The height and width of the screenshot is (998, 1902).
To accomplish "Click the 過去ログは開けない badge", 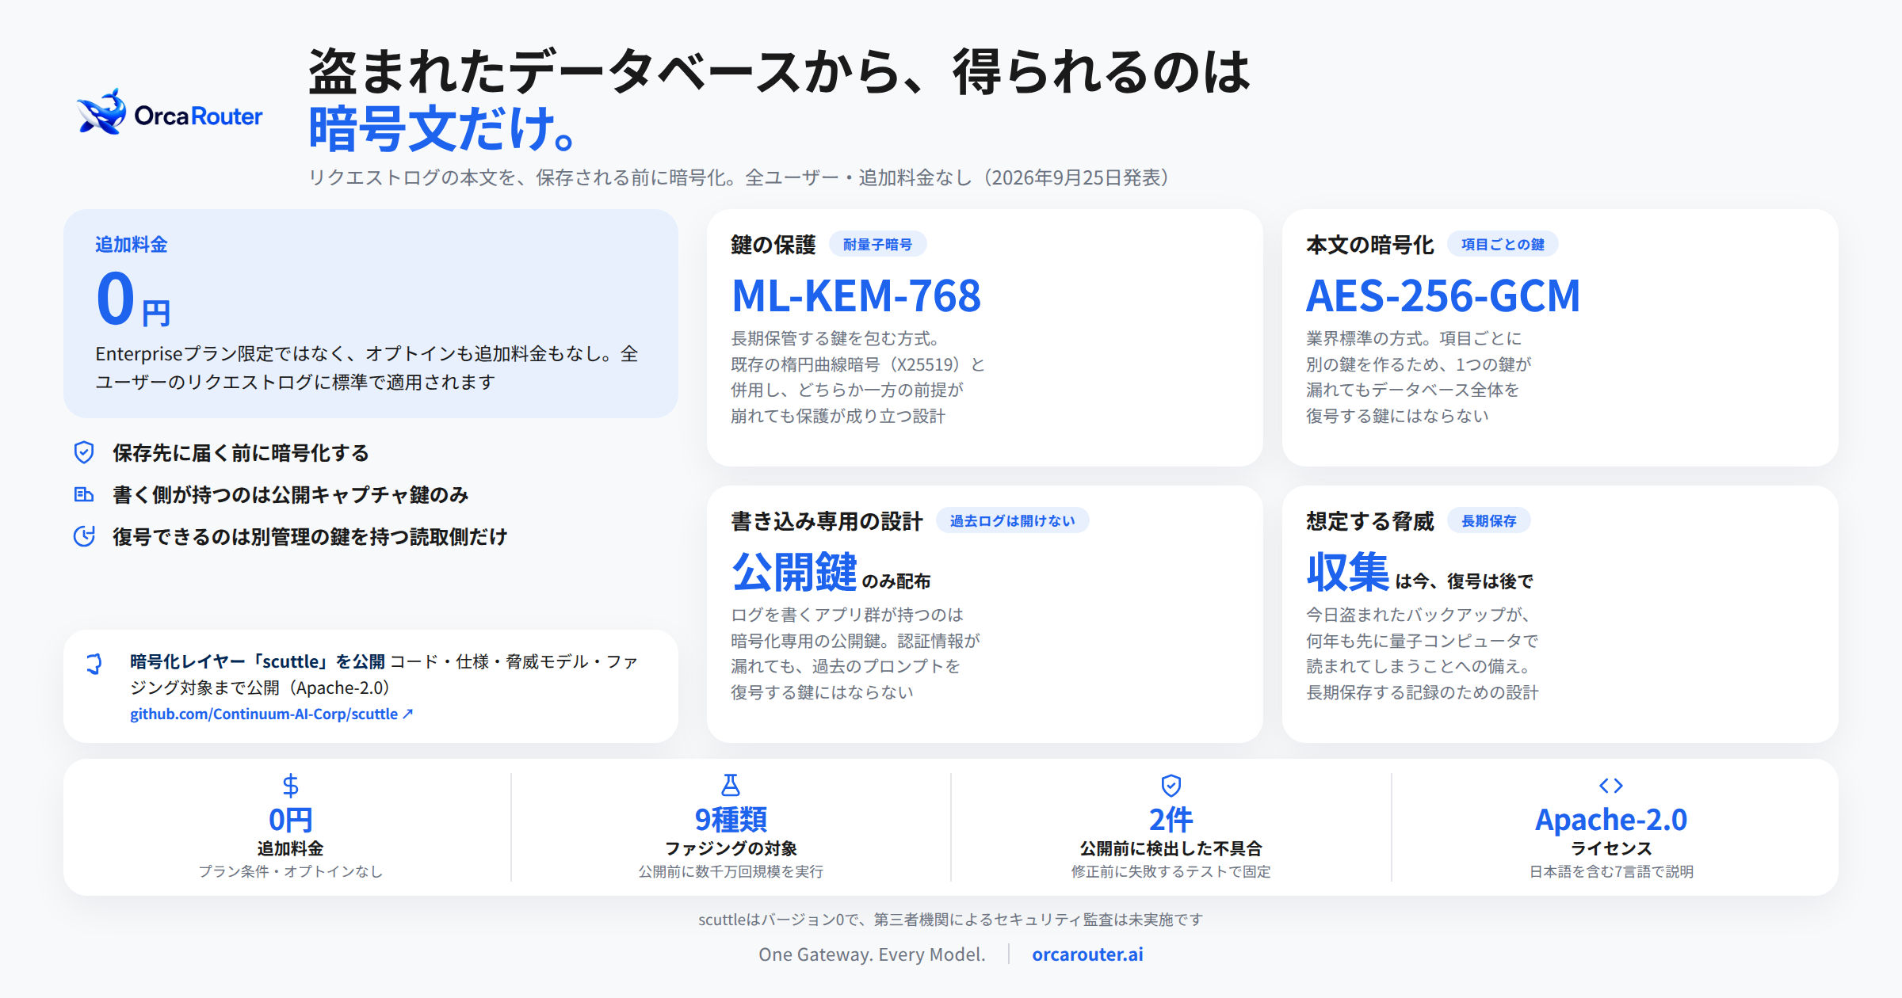I will tap(1012, 520).
